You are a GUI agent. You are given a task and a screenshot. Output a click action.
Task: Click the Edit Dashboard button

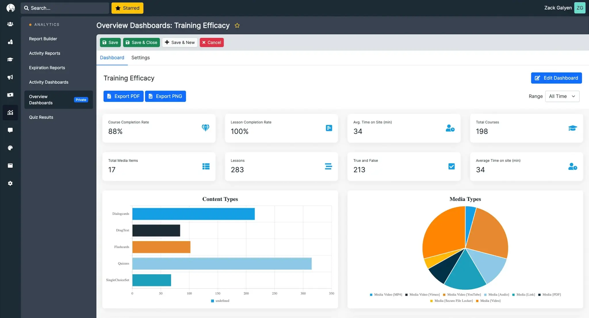556,78
